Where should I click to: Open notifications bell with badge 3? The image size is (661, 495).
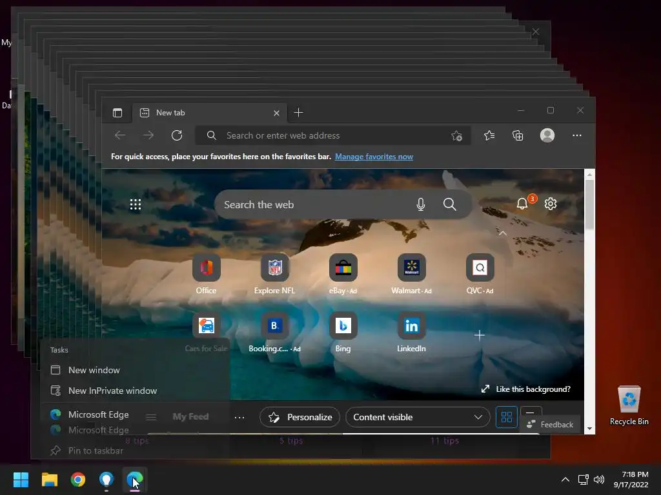(523, 204)
